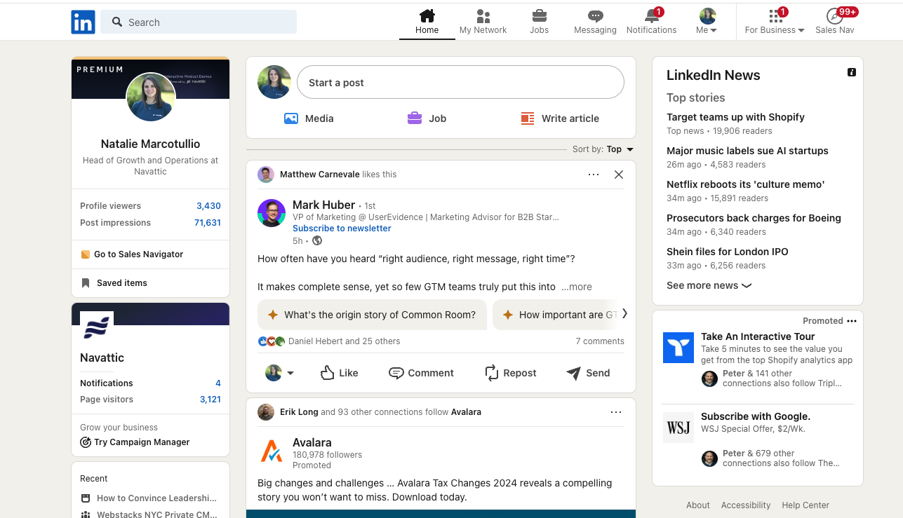Read 'Shein files for London IPO'
Viewport: 903px width, 518px height.
tap(727, 252)
